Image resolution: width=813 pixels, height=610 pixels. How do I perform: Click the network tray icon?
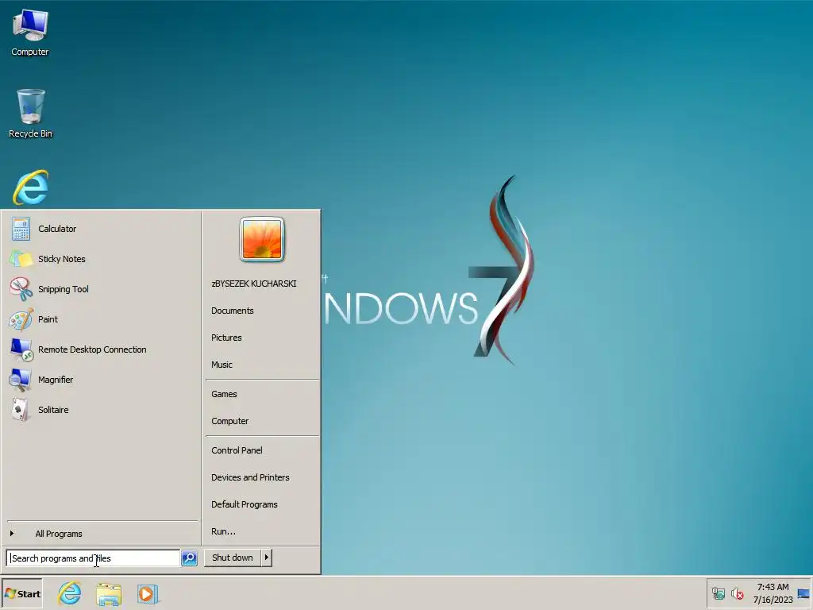718,593
